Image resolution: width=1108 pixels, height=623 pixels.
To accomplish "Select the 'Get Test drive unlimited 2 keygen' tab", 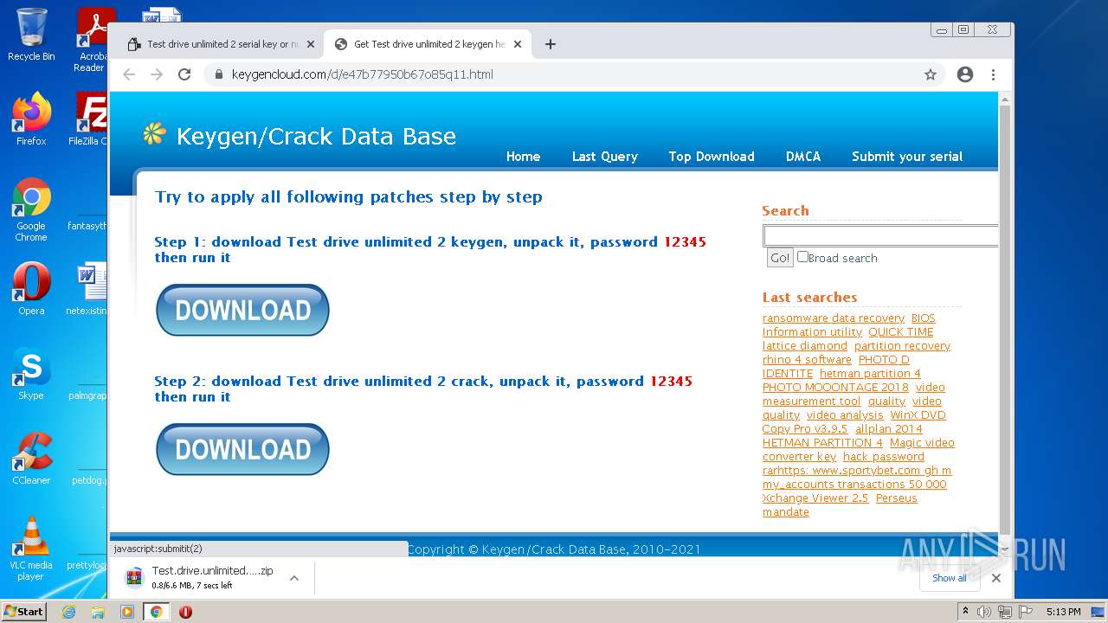I will [427, 44].
